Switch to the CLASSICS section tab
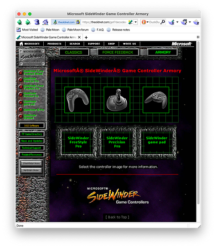 click(x=74, y=52)
